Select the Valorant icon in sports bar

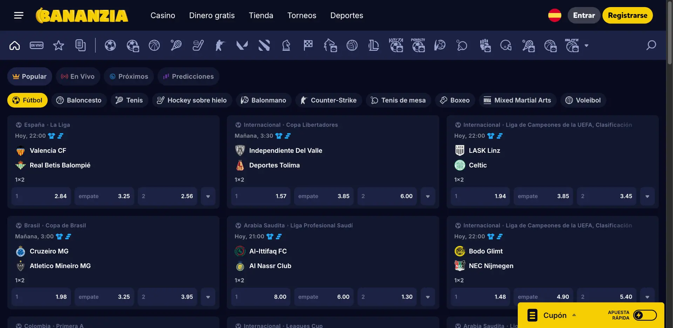242,45
